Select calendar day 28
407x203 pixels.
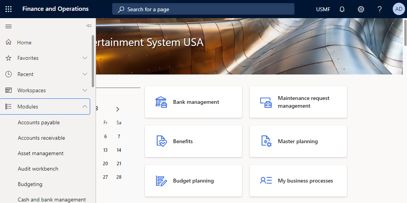[x=119, y=177]
